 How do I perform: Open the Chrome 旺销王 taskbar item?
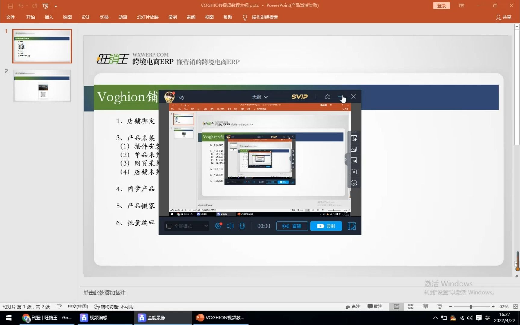[47, 317]
